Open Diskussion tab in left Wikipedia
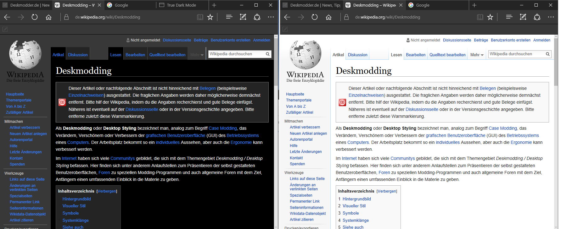The height and width of the screenshot is (229, 561). pos(78,55)
